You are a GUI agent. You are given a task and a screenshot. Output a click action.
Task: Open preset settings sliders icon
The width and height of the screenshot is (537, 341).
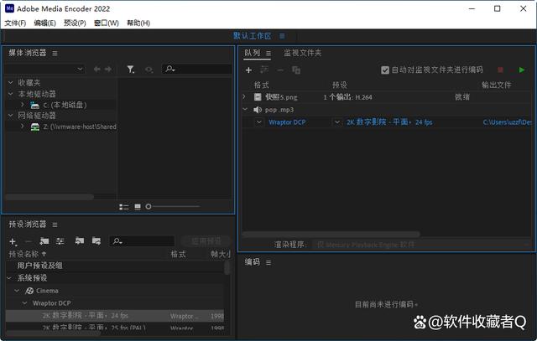(x=60, y=241)
